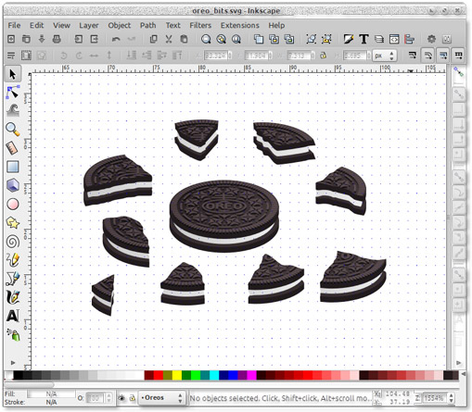This screenshot has height=412, width=472.
Task: Open the Filters menu
Action: pyautogui.click(x=200, y=25)
